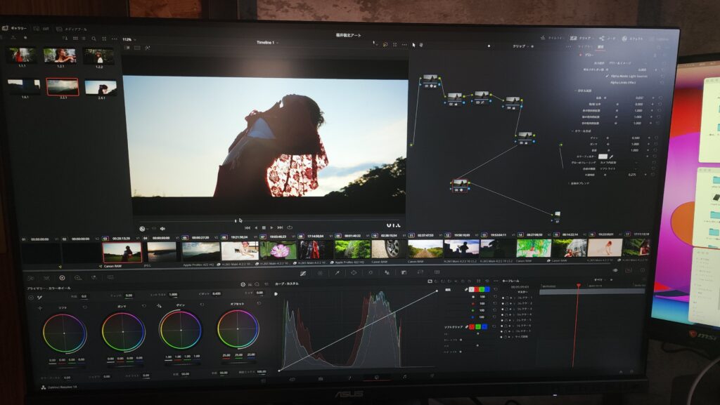Click the highlight magic wand icon

[x=148, y=48]
